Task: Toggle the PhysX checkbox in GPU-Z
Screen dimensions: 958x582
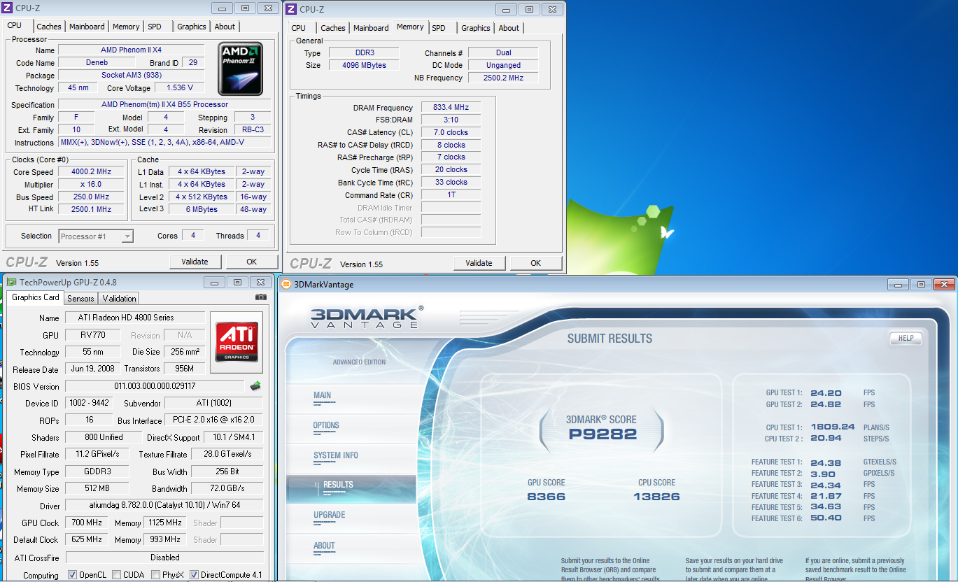Action: tap(155, 575)
